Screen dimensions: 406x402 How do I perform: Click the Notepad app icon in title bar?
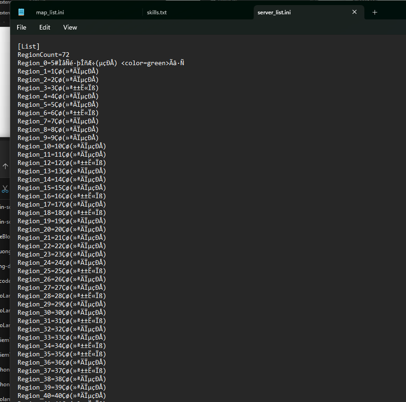tap(21, 12)
